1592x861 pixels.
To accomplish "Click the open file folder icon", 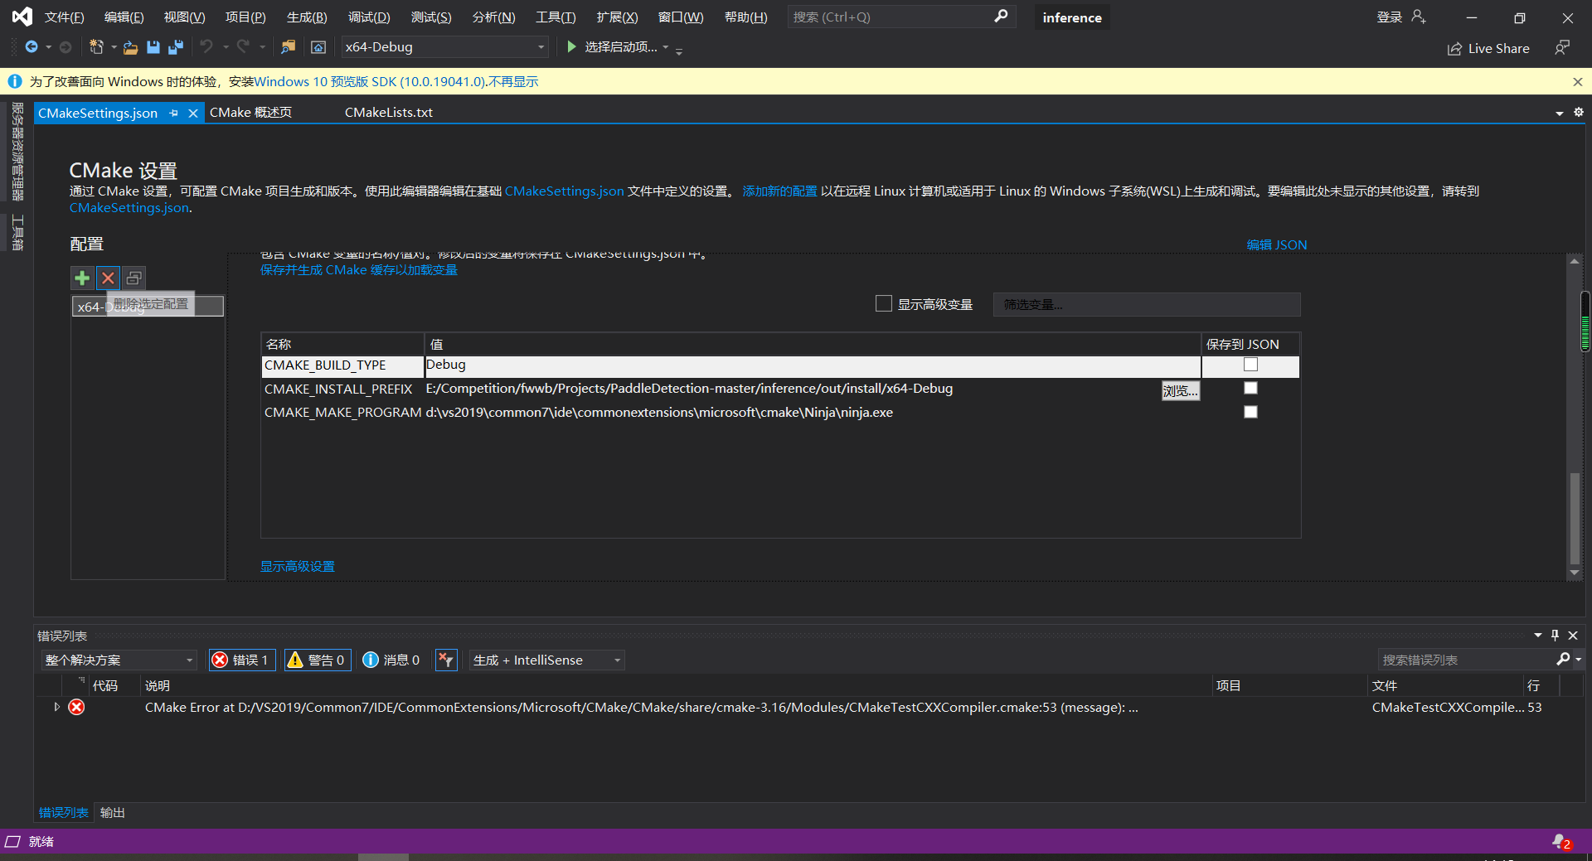I will tap(130, 47).
